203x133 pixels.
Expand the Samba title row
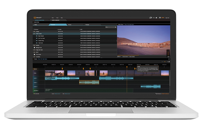[33, 45]
